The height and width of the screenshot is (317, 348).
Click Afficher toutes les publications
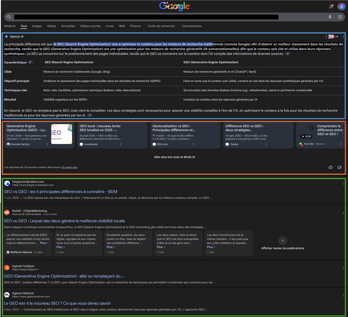[283, 248]
